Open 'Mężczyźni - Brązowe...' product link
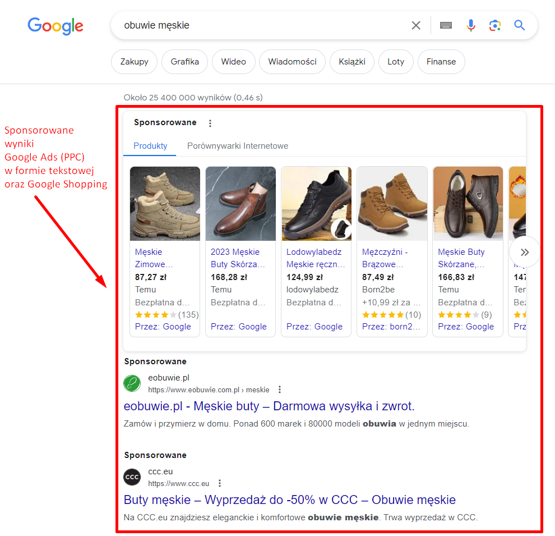The image size is (555, 536). coord(385,258)
